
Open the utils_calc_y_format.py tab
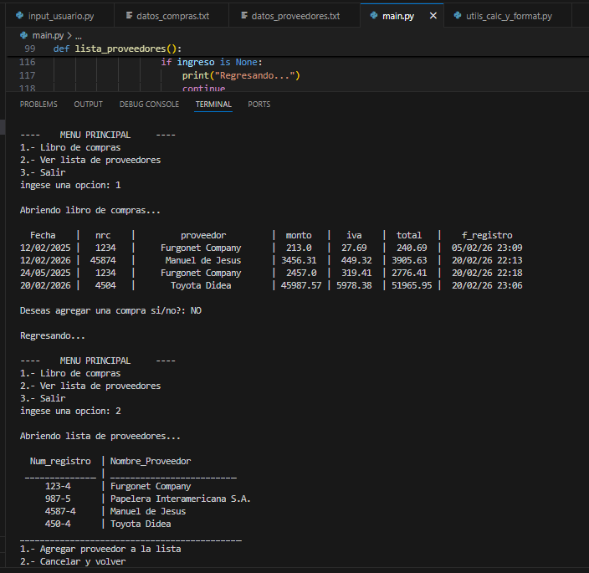coord(509,16)
